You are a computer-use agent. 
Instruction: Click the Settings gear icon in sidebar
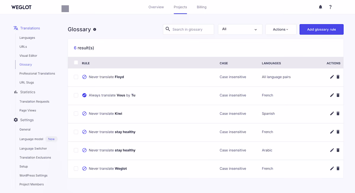16,120
